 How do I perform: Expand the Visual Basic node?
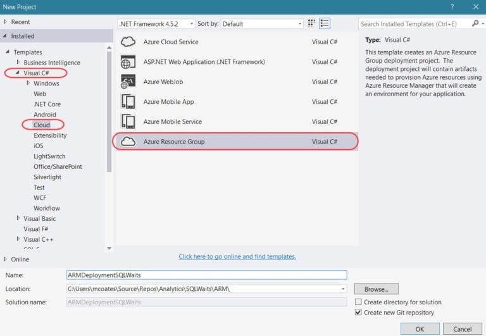pyautogui.click(x=18, y=218)
